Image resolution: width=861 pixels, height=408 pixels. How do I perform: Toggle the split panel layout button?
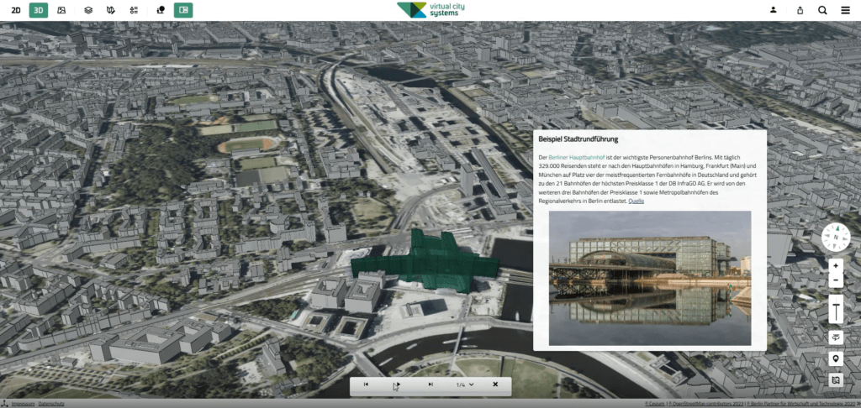tap(183, 10)
